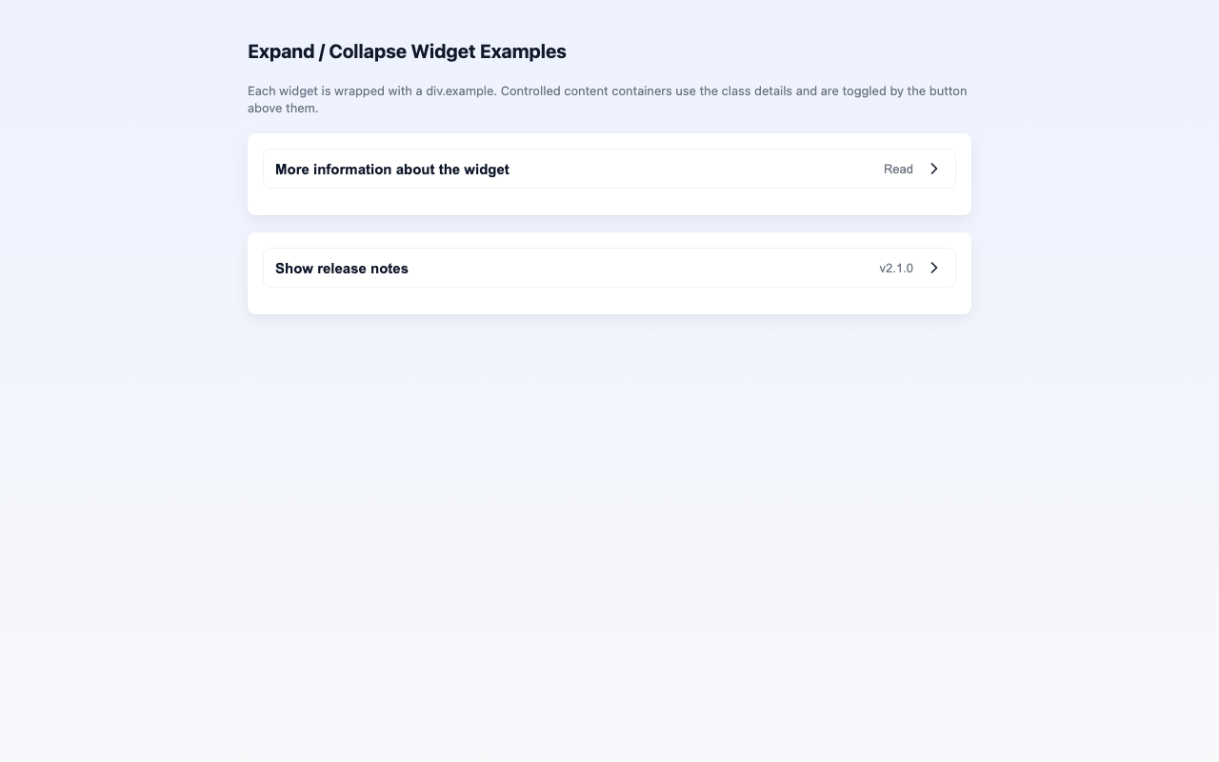1219x762 pixels.
Task: Click the 'Read' label on the first widget
Action: pyautogui.click(x=898, y=169)
